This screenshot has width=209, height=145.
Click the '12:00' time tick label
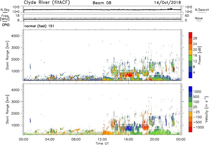point(102,140)
